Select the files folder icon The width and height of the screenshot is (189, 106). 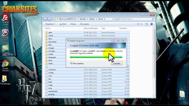click(x=47, y=45)
